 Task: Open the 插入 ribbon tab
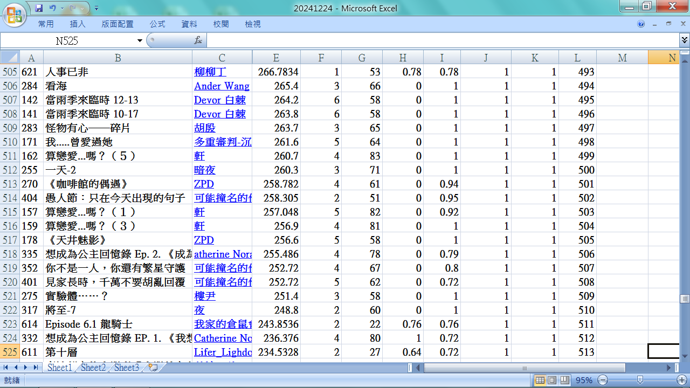tap(78, 24)
